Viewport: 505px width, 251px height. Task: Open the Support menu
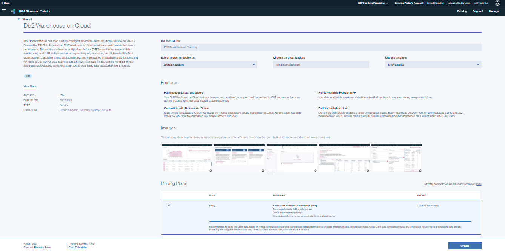point(477,11)
